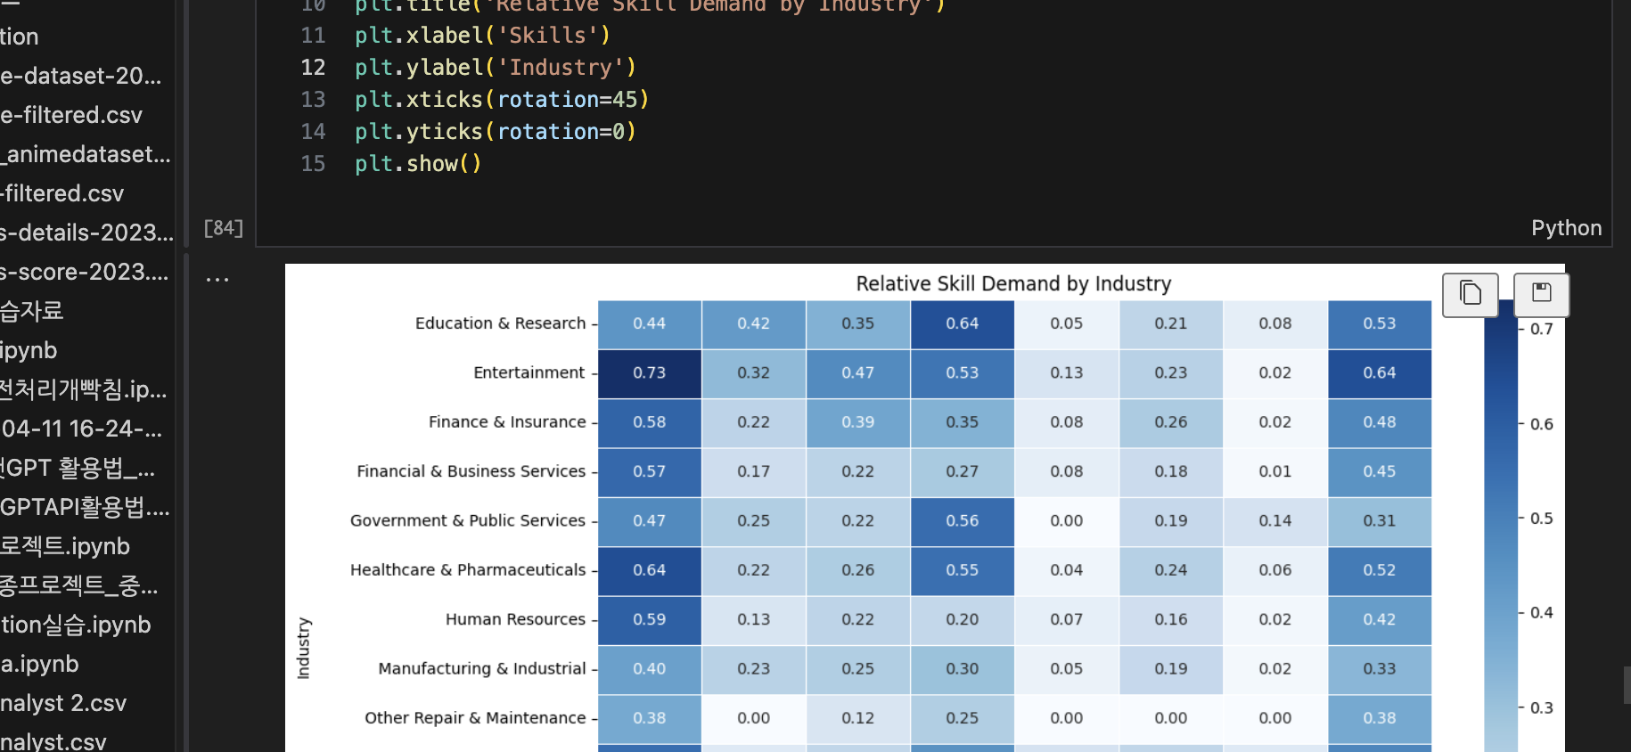Open the 전처리개빡침 notebook file

(84, 389)
